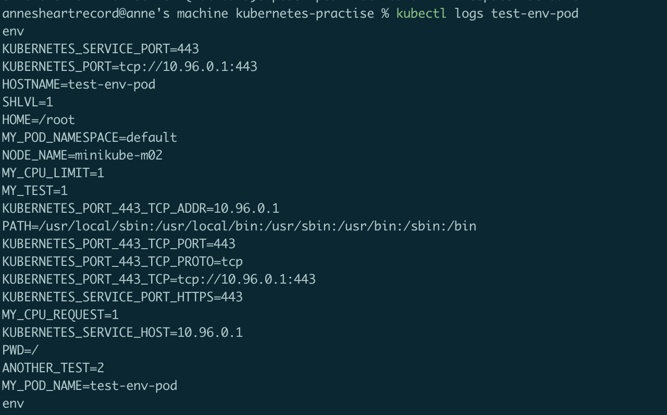Click the PATH=/usr/local/sbin line
Viewport: 667px width, 415px height.
point(239,226)
